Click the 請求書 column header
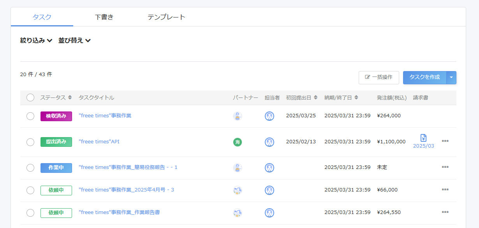 click(421, 97)
